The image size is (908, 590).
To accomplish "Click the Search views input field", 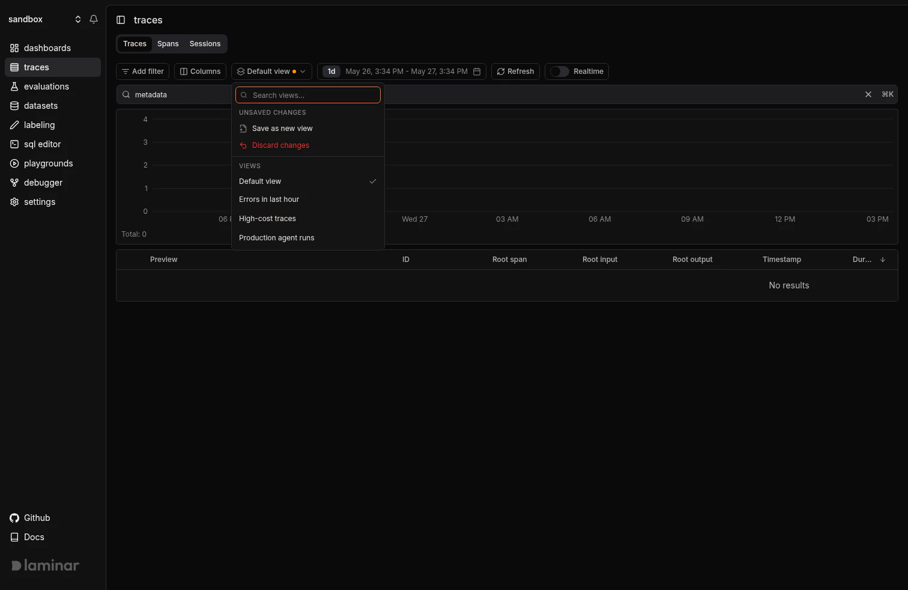I will (x=308, y=95).
